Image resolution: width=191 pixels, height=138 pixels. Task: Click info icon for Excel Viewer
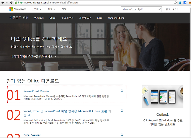point(122,135)
